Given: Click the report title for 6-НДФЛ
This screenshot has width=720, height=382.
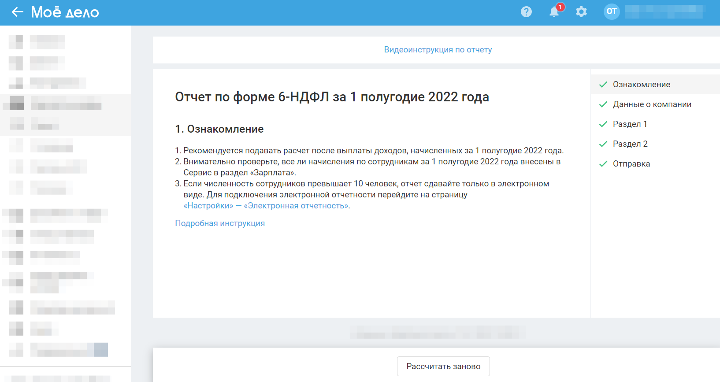Looking at the screenshot, I should (x=332, y=97).
